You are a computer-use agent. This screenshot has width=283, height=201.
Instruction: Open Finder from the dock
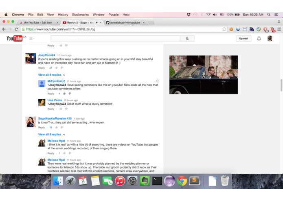click(x=58, y=181)
